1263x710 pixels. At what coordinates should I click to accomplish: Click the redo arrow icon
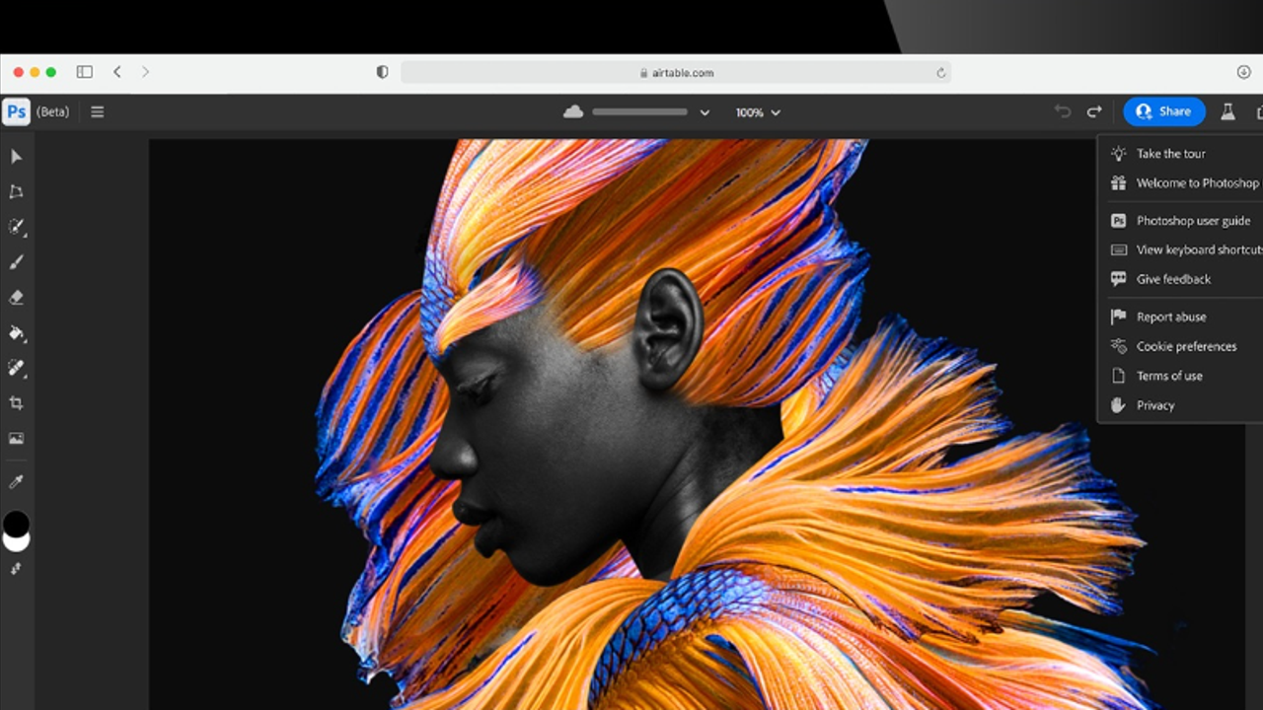pyautogui.click(x=1093, y=111)
